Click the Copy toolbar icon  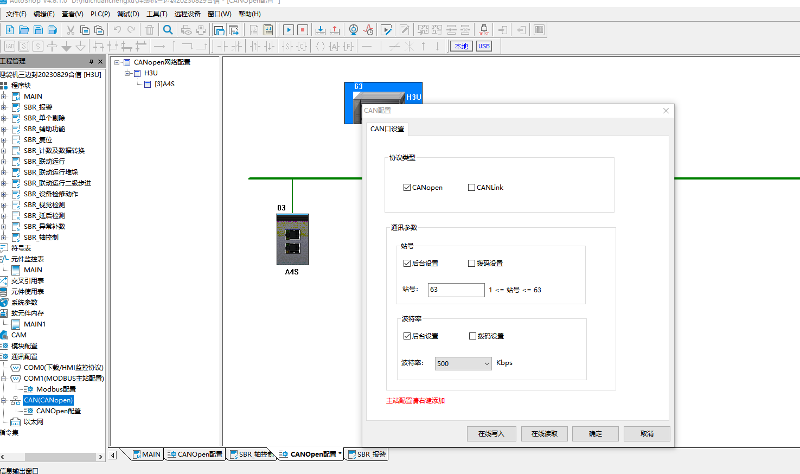pos(85,30)
